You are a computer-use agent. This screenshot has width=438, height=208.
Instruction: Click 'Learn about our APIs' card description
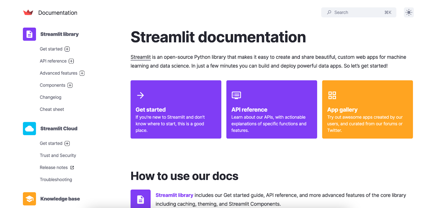click(x=269, y=124)
